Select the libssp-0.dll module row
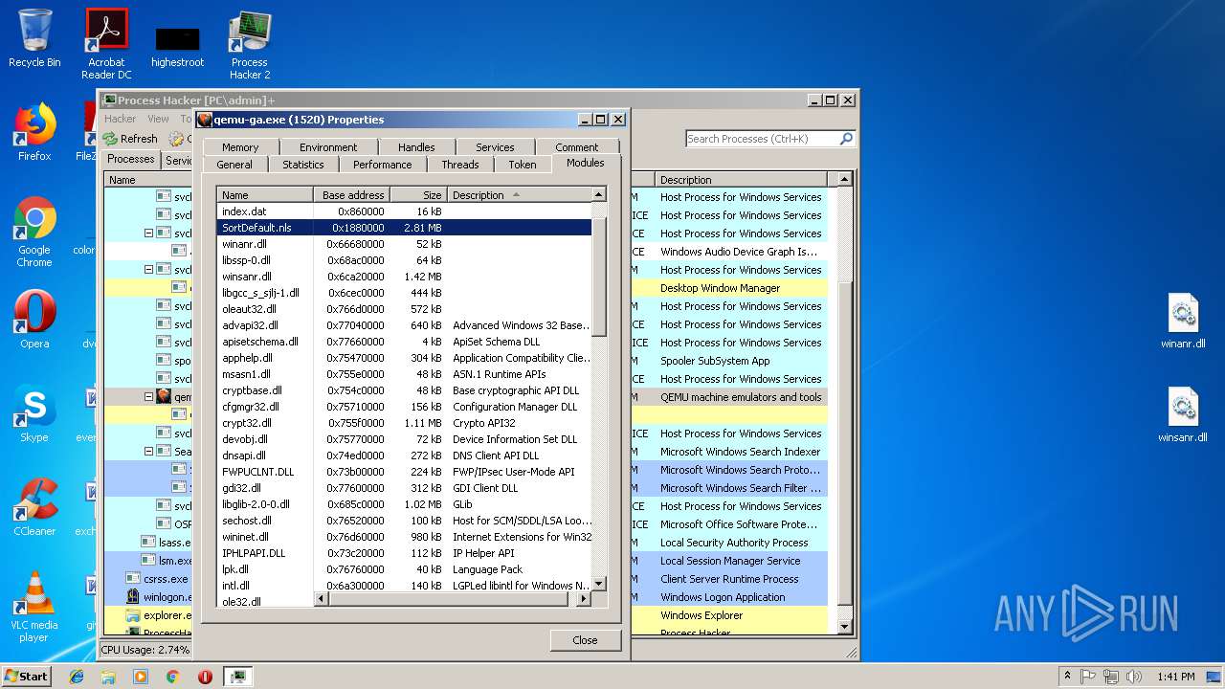Screen dimensions: 1225x689 point(404,260)
